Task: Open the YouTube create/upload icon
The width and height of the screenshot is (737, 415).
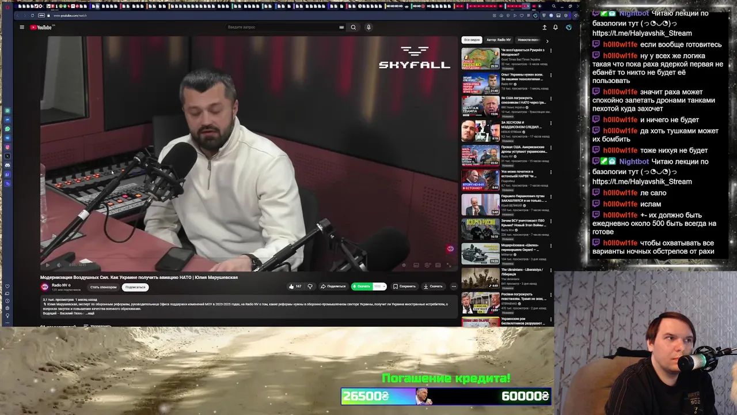Action: point(544,27)
